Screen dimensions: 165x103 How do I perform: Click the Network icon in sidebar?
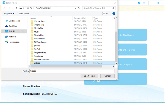(7, 37)
